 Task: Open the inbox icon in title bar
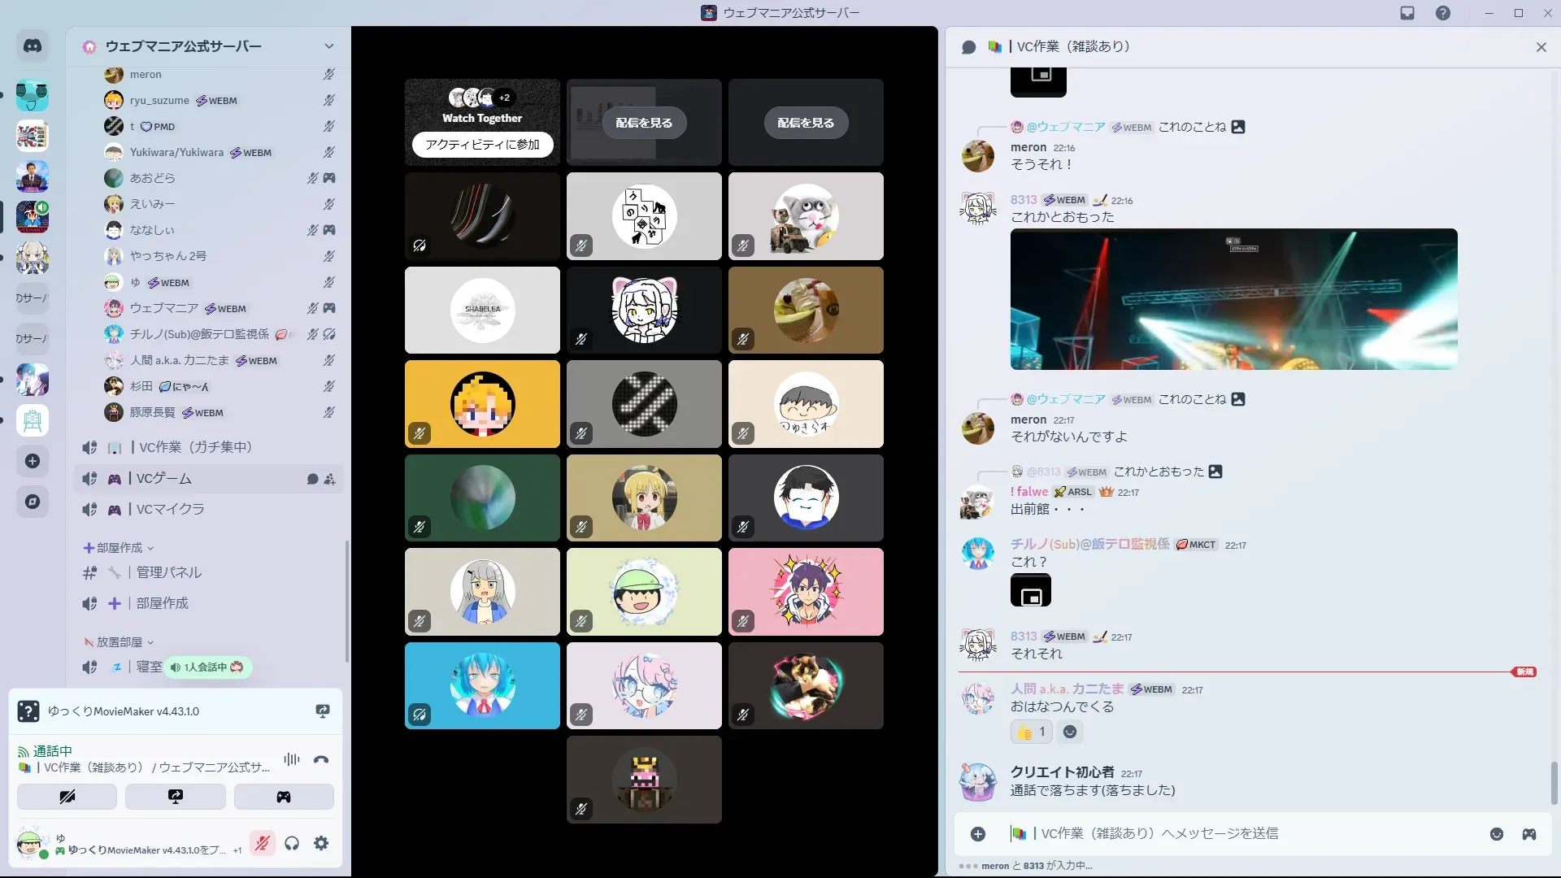coord(1407,13)
